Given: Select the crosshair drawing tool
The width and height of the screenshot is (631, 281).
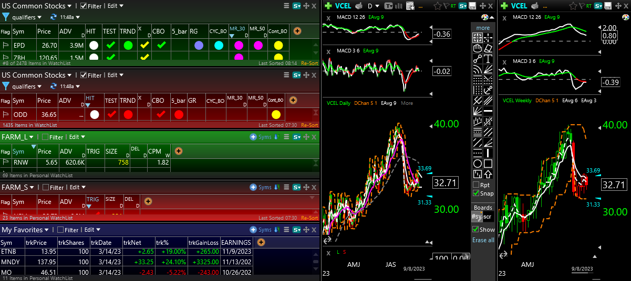Looking at the screenshot, I should [488, 38].
